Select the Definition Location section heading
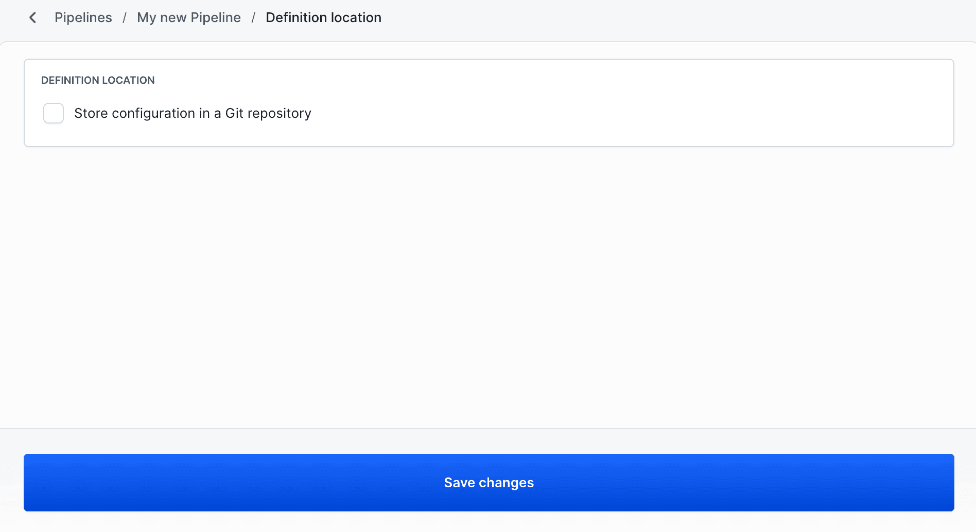976x532 pixels. click(98, 80)
